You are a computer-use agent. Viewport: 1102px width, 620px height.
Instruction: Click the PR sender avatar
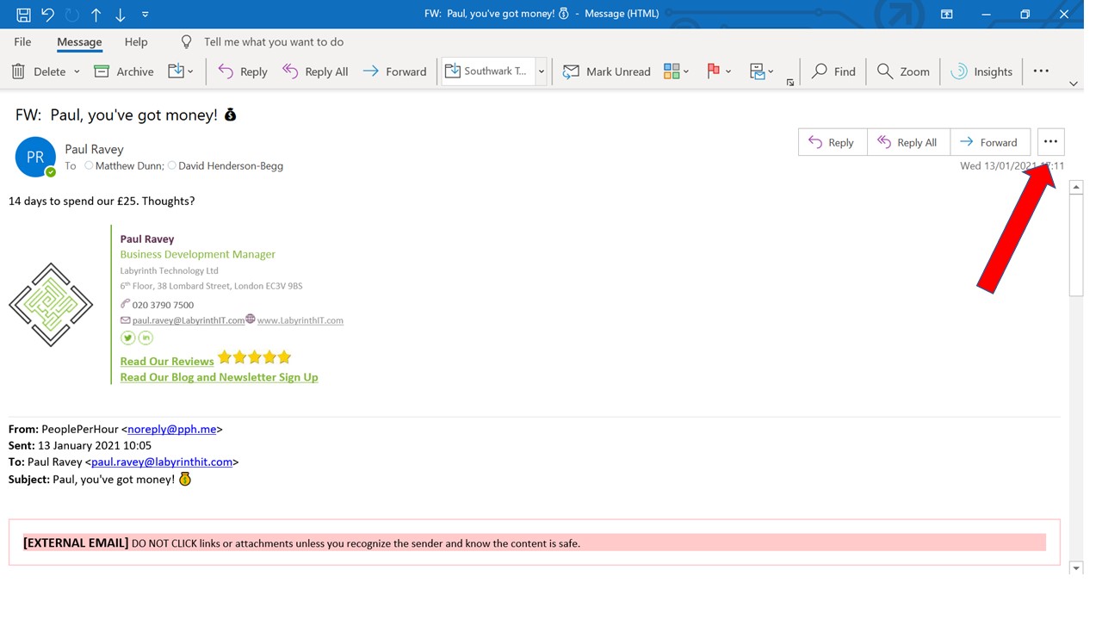pyautogui.click(x=35, y=158)
